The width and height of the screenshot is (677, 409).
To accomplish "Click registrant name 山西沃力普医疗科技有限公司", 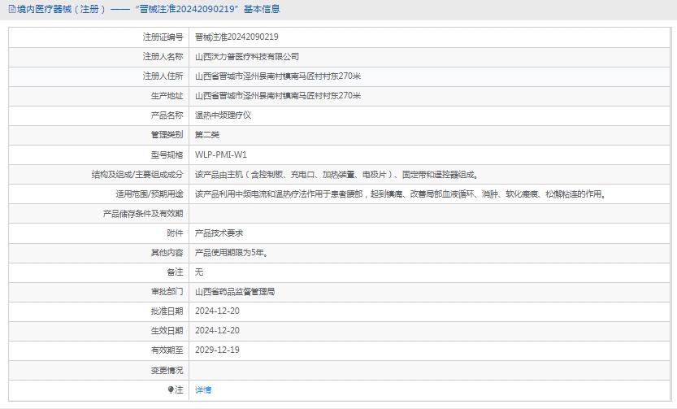I will [247, 56].
